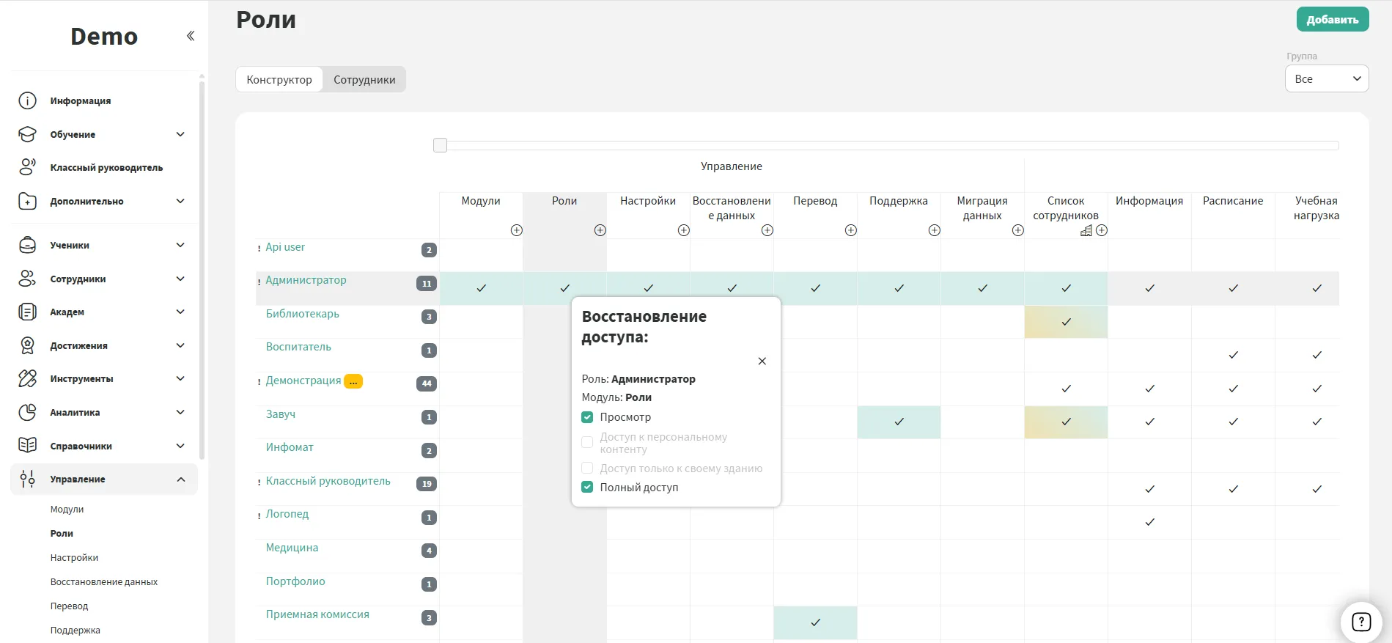The height and width of the screenshot is (643, 1392).
Task: Collapse the sidebar with the double-chevron icon
Action: (191, 36)
